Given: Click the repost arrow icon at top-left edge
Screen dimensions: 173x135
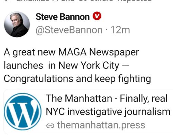Looking at the screenshot, I should tap(8, 0).
